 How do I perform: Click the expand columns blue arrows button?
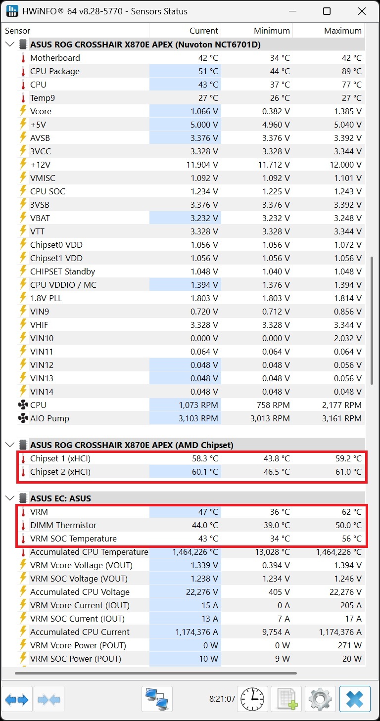(18, 699)
